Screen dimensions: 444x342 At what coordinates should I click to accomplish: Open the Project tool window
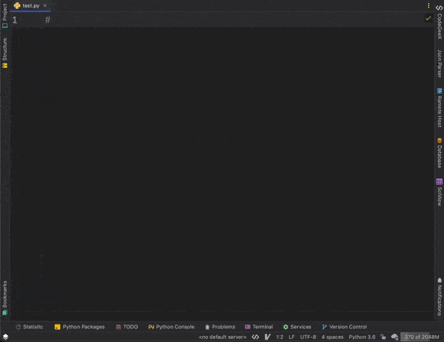[x=5, y=16]
